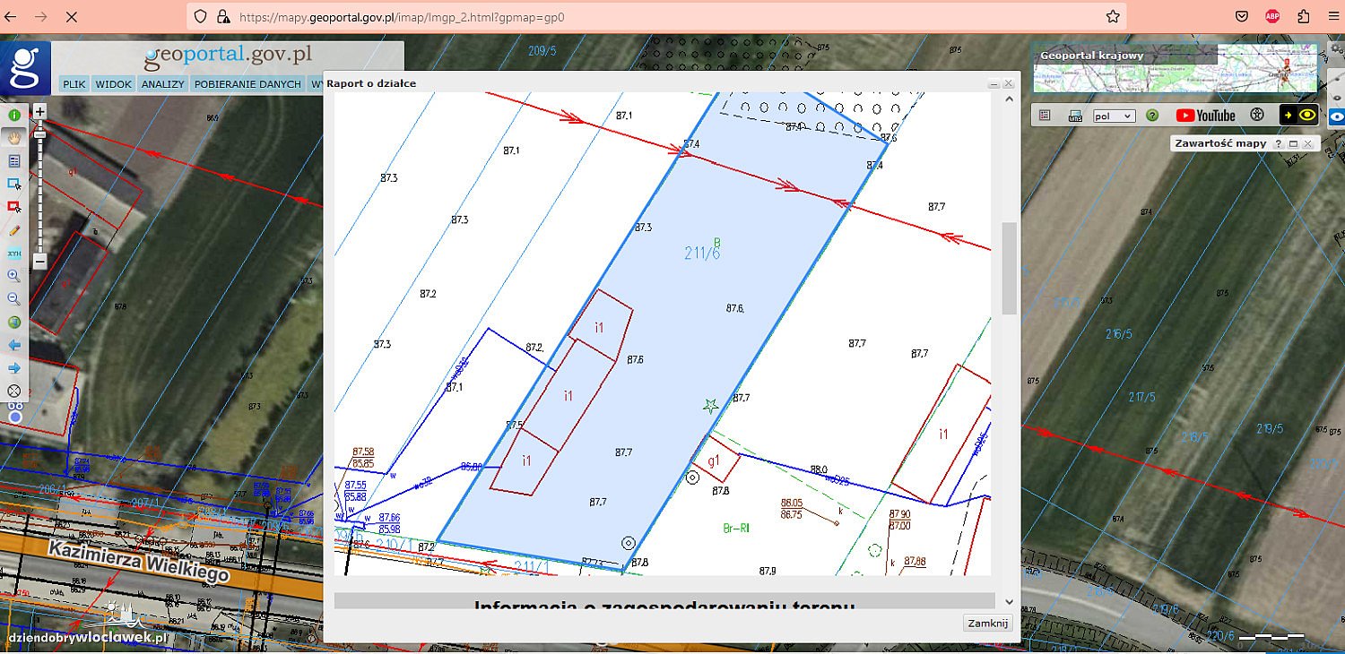This screenshot has height=654, width=1345.
Task: Open the XYH coordinates tool
Action: pyautogui.click(x=14, y=254)
